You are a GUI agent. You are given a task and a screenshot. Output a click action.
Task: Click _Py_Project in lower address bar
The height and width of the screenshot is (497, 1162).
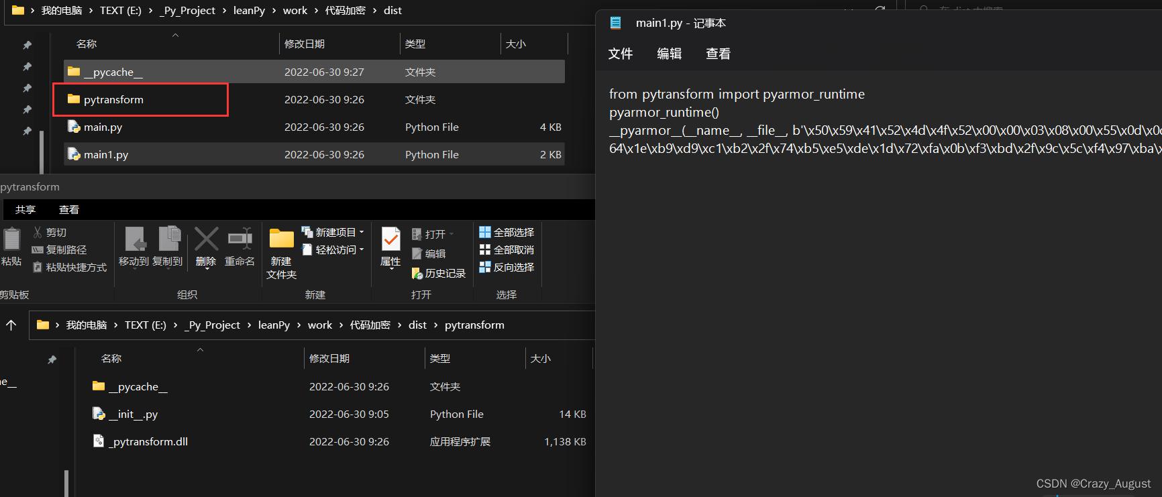pos(212,325)
